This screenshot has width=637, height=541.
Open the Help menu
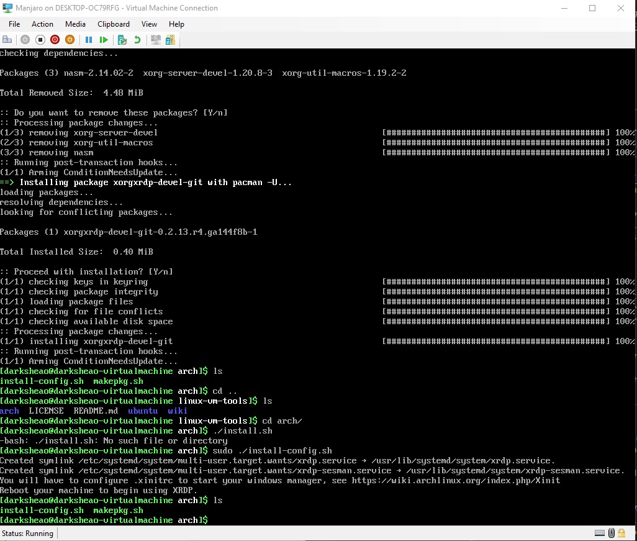point(176,24)
